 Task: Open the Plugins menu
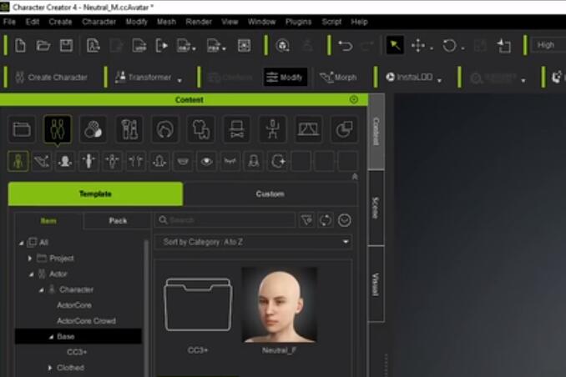299,22
